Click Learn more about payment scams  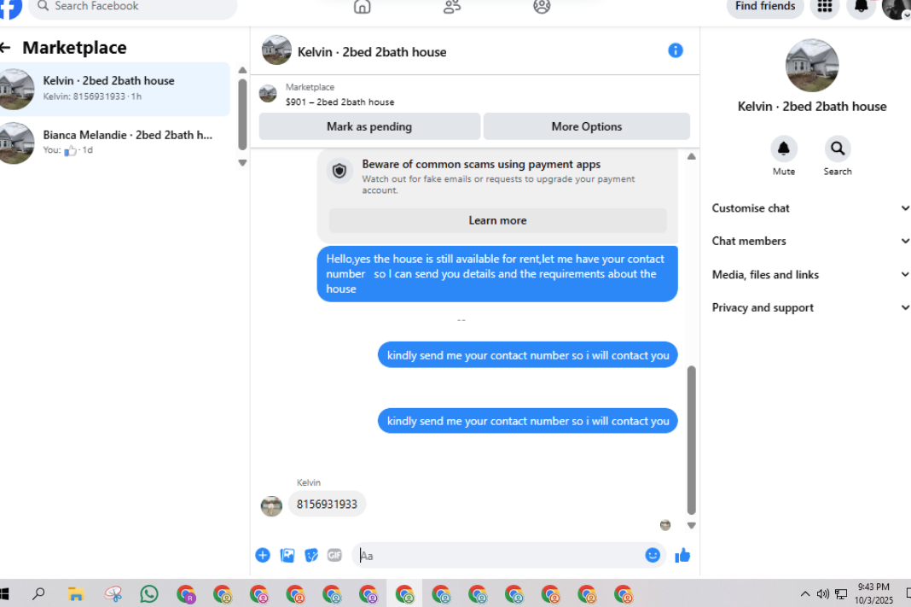[x=497, y=220]
